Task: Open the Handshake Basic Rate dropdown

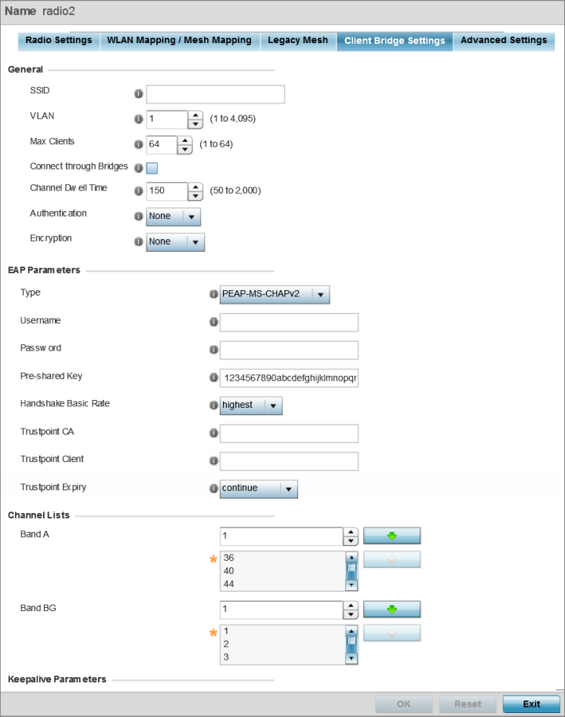Action: pos(251,406)
